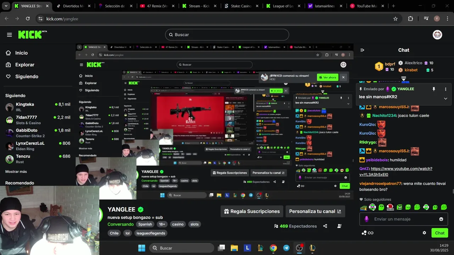Image resolution: width=454 pixels, height=255 pixels.
Task: Bookmark this page with the star icon
Action: pos(395,19)
